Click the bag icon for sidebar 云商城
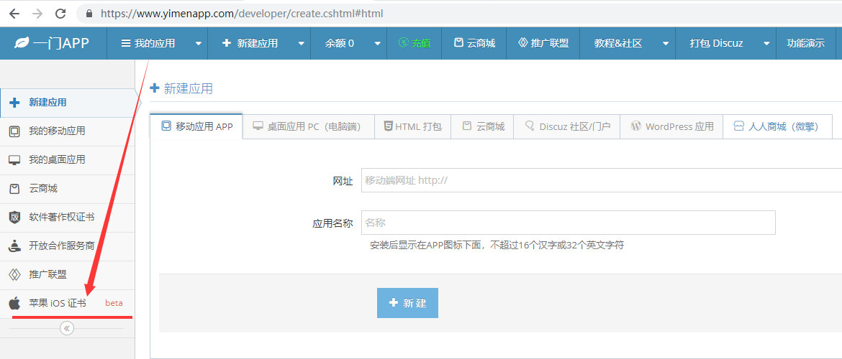Screen dimensions: 842x359 tap(15, 189)
